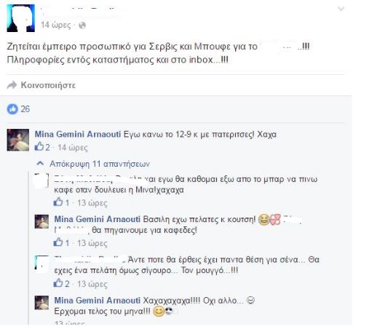Open Mina Gemini Arnaouti's profile from first comment
The width and height of the screenshot is (380, 332).
tap(78, 134)
